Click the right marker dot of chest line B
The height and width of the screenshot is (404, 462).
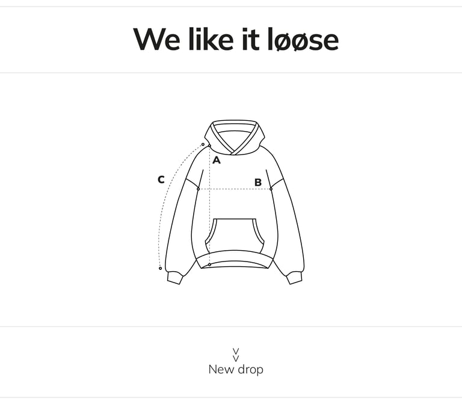pyautogui.click(x=271, y=189)
